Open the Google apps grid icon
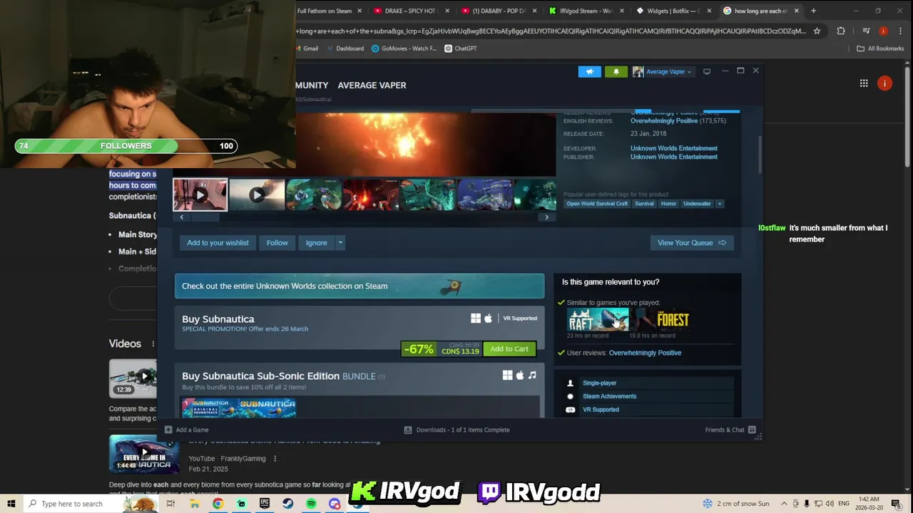Image resolution: width=913 pixels, height=513 pixels. coord(864,83)
